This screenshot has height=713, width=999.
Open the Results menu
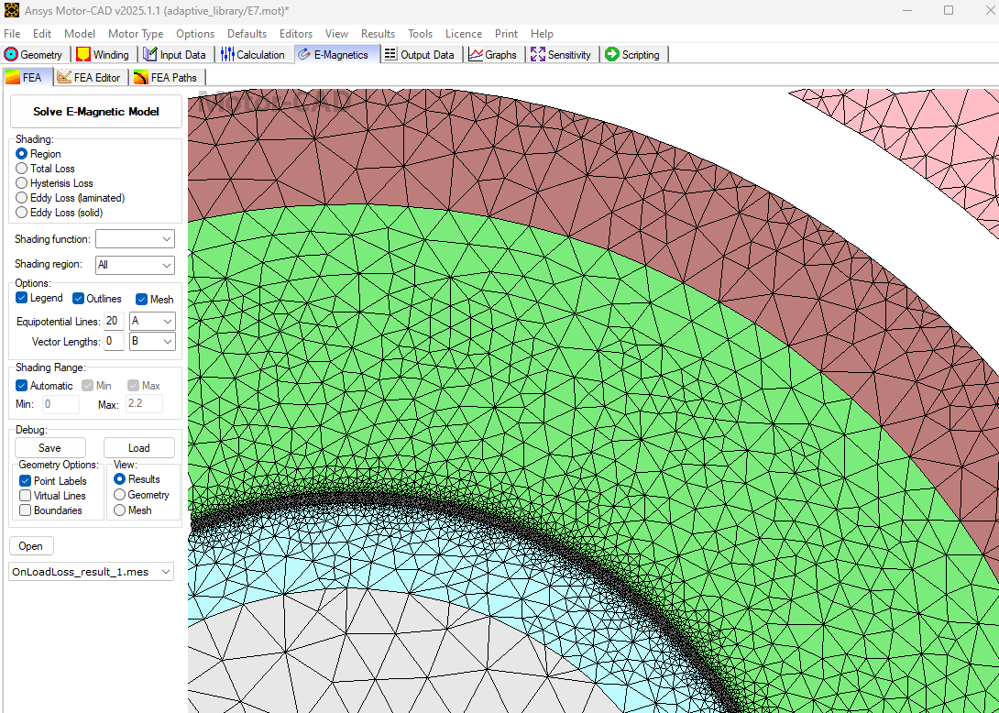[378, 34]
